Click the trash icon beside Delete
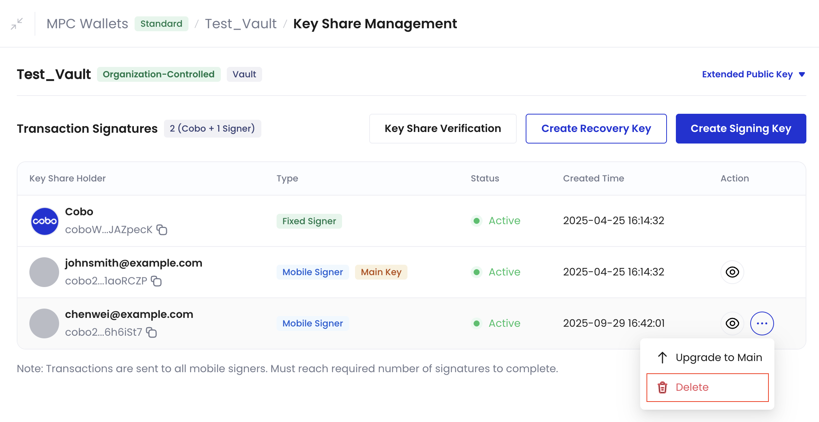 pyautogui.click(x=662, y=387)
